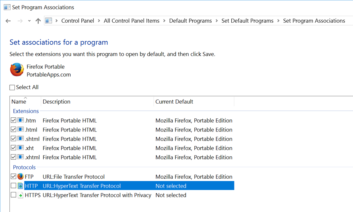Open the recent locations dropdown arrow
The width and height of the screenshot is (353, 212).
pyautogui.click(x=29, y=21)
